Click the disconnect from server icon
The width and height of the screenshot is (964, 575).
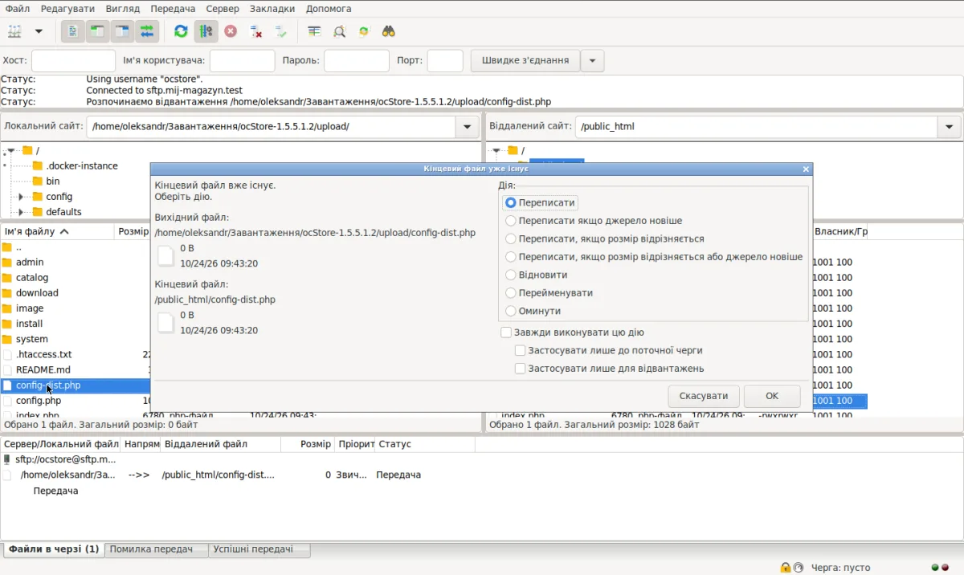256,31
